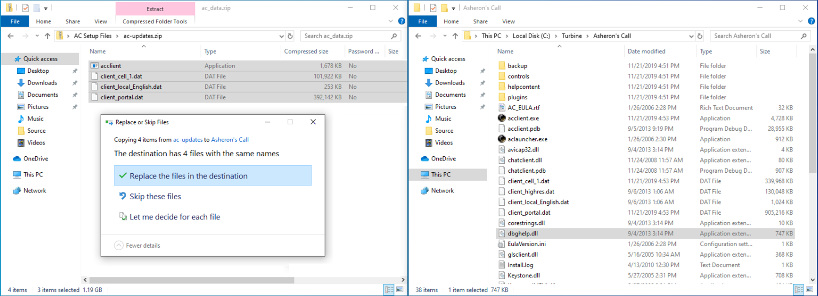The image size is (818, 296).
Task: Collapse dialog using Fewer details chevron
Action: coord(119,246)
